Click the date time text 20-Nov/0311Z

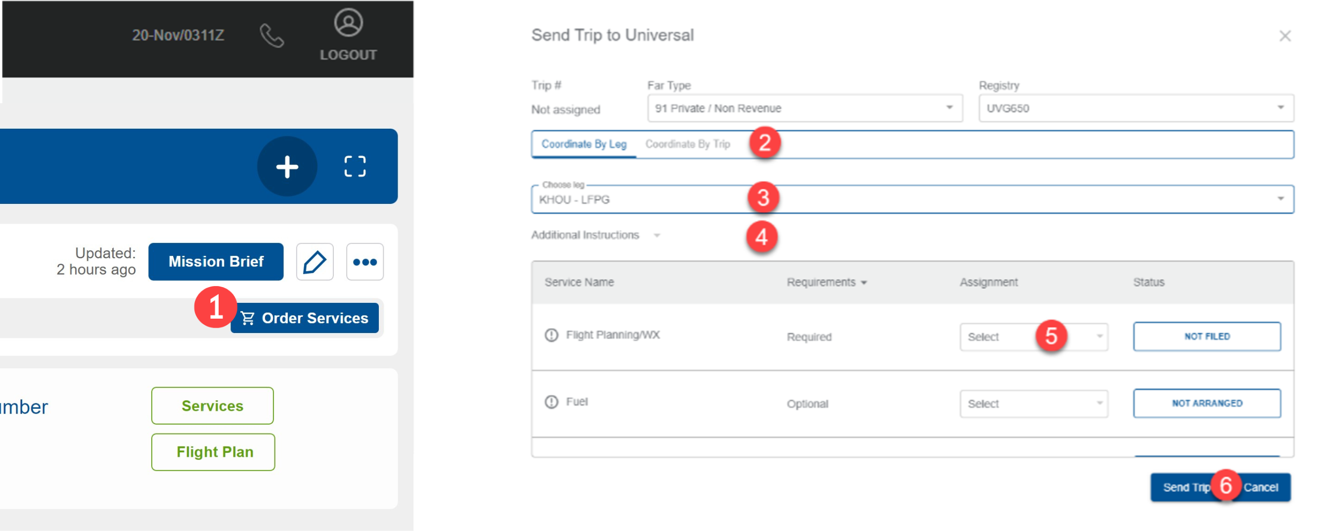178,35
